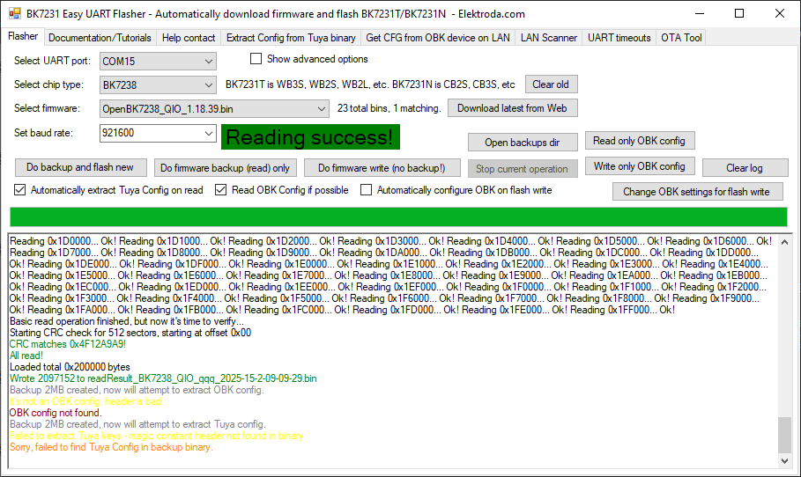Screen dimensions: 801x477
Task: Open Get CFG from OBK device on LAN tab
Action: click(x=438, y=38)
